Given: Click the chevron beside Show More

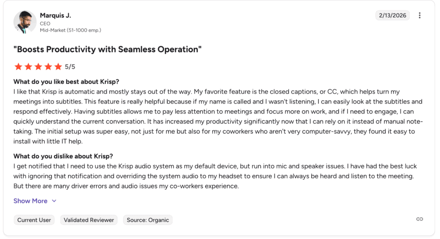Looking at the screenshot, I should point(54,201).
